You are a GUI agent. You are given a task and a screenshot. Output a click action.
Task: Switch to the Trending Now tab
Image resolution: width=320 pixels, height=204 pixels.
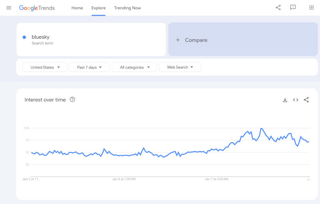127,8
